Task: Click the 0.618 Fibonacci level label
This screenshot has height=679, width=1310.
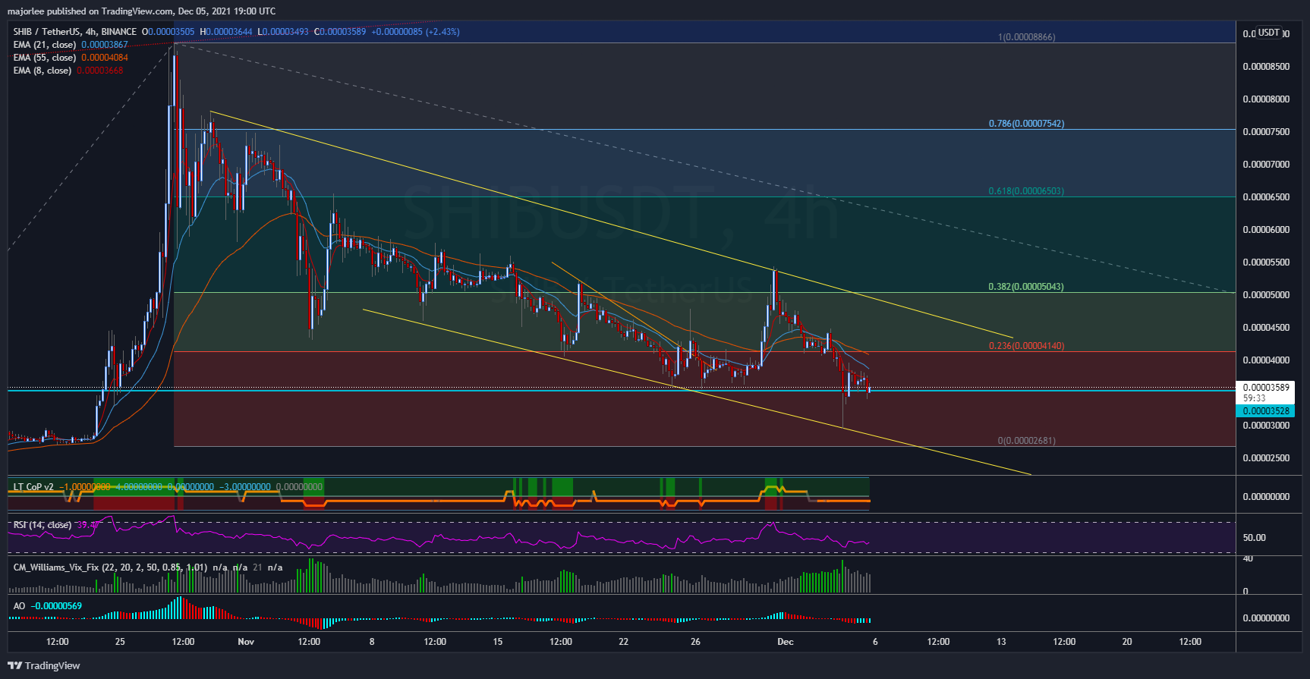Action: click(1026, 191)
